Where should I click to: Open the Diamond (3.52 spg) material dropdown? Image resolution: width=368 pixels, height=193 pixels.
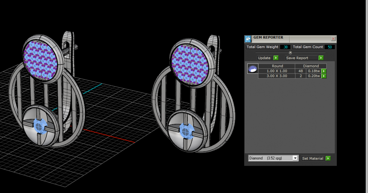[295, 158]
